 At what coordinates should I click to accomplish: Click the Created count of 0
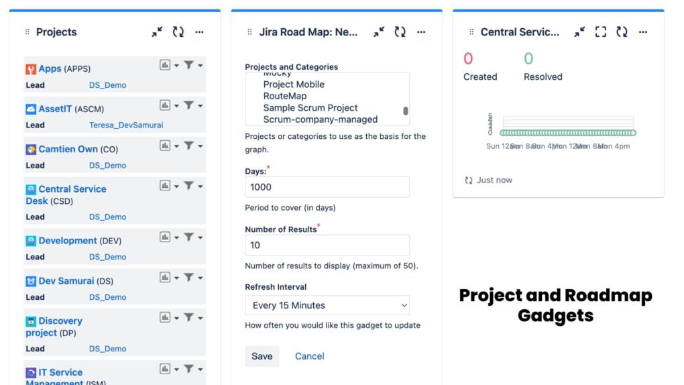(468, 58)
